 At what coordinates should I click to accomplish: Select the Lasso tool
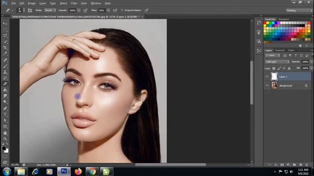[5, 36]
